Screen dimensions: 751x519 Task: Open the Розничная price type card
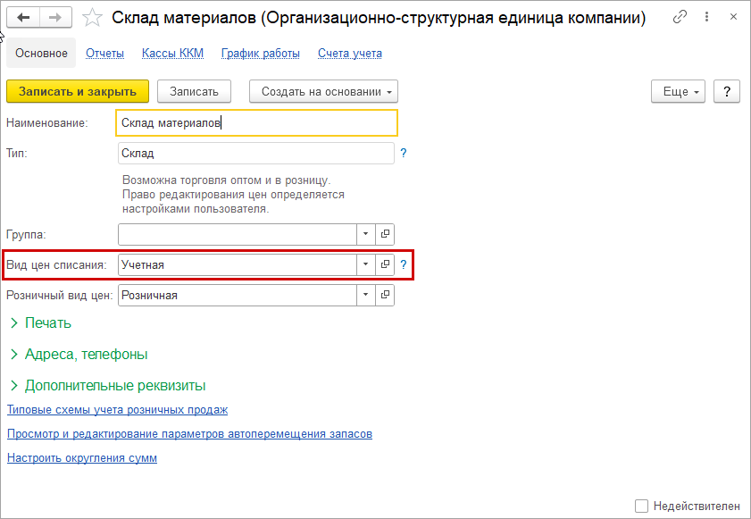click(x=385, y=295)
